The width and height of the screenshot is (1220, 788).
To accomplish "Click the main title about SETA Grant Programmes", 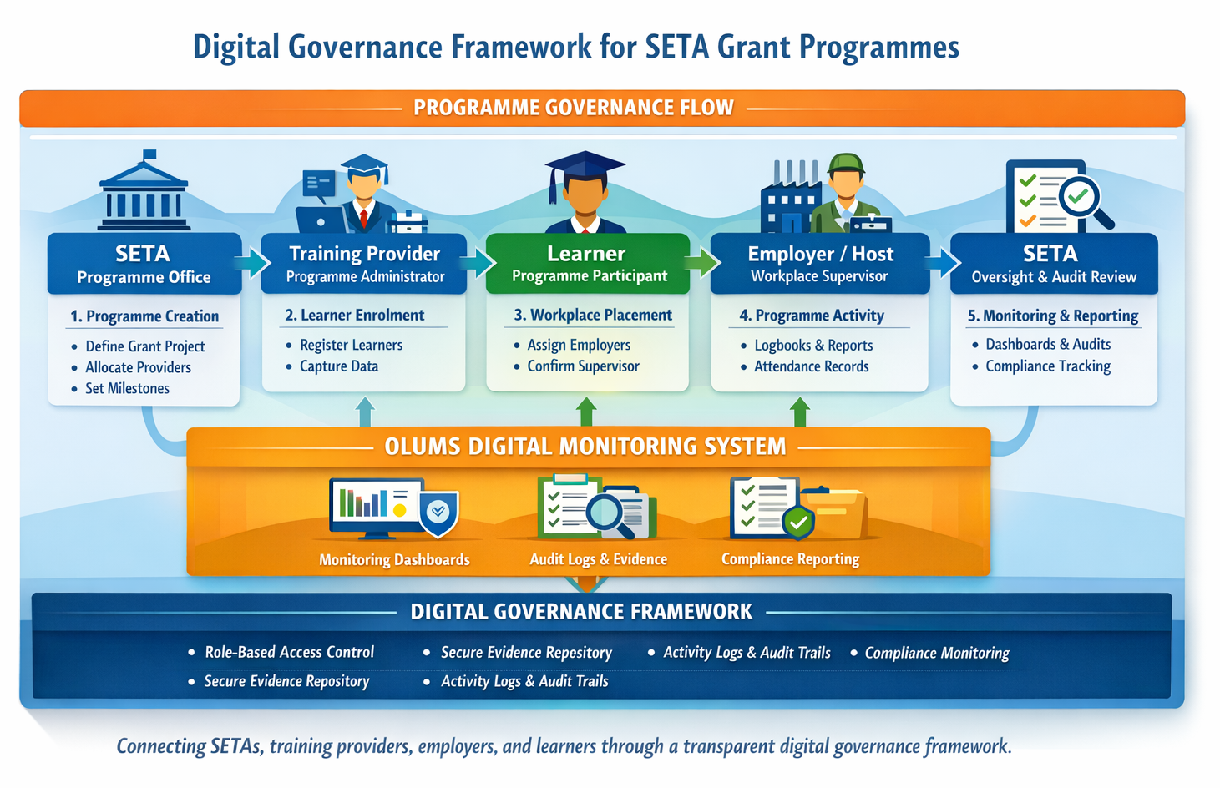I will point(576,47).
